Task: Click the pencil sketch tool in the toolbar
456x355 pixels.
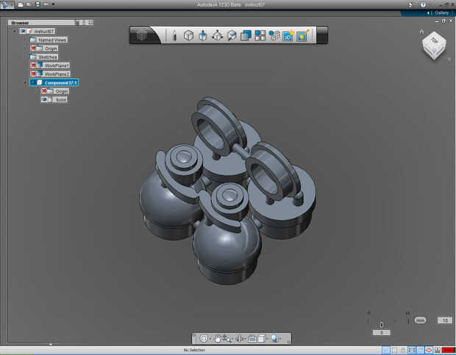Action: point(174,35)
